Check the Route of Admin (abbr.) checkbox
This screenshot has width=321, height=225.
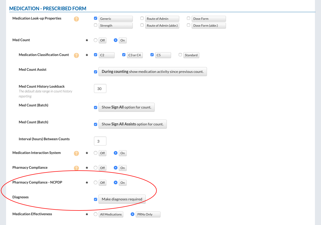pos(142,25)
